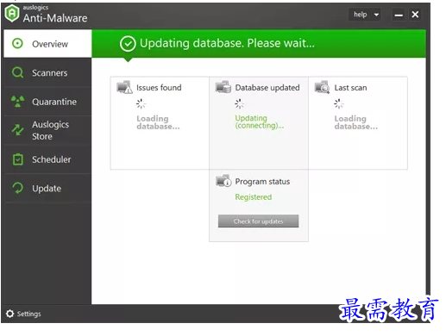Click the Settings gear icon

[x=9, y=314]
